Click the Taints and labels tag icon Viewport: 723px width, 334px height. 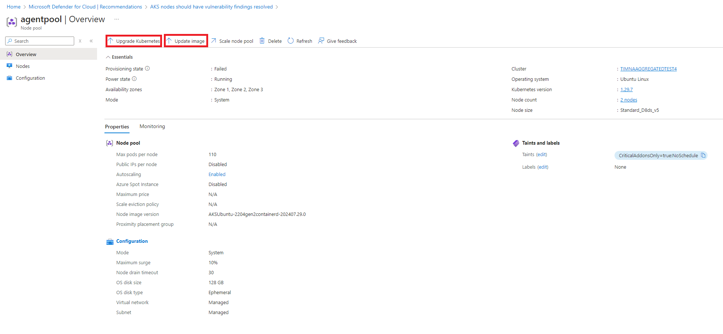516,143
